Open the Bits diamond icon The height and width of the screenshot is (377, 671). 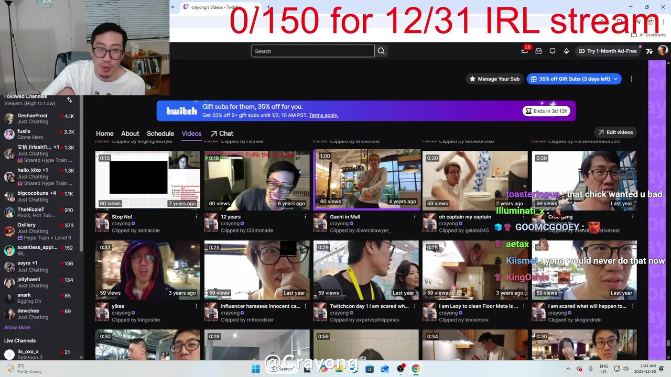click(566, 51)
